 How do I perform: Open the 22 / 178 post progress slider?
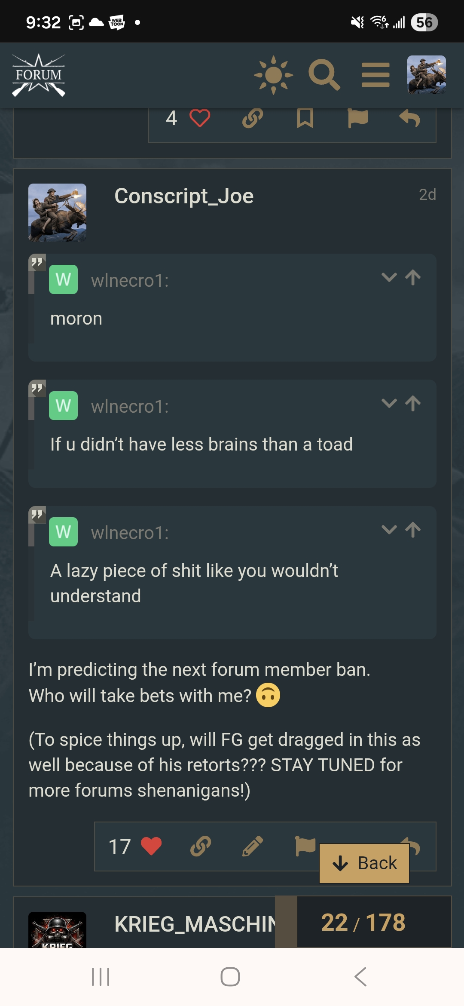tap(363, 922)
